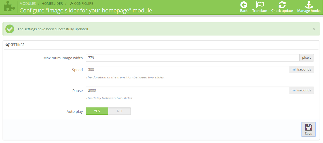Click the wrench icon beside Configure

pyautogui.click(x=71, y=4)
